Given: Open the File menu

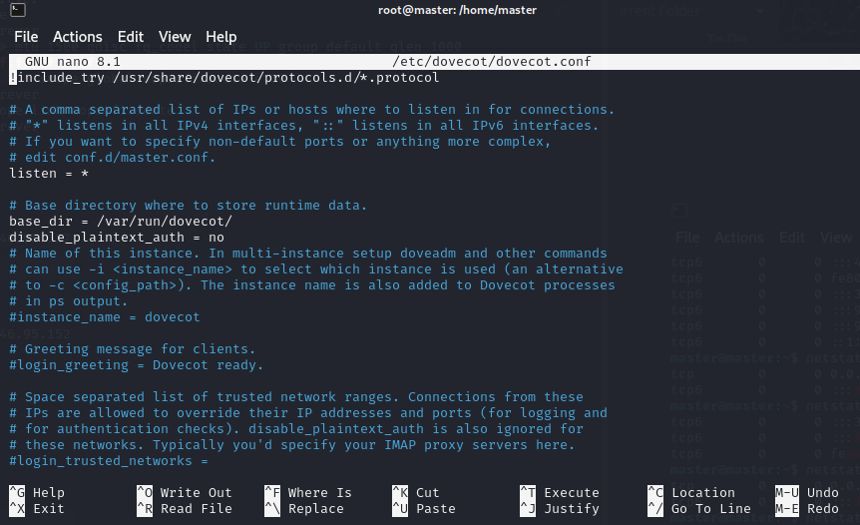Looking at the screenshot, I should tap(26, 37).
